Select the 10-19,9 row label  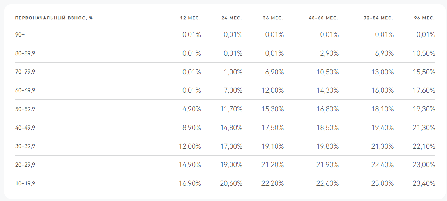click(25, 183)
